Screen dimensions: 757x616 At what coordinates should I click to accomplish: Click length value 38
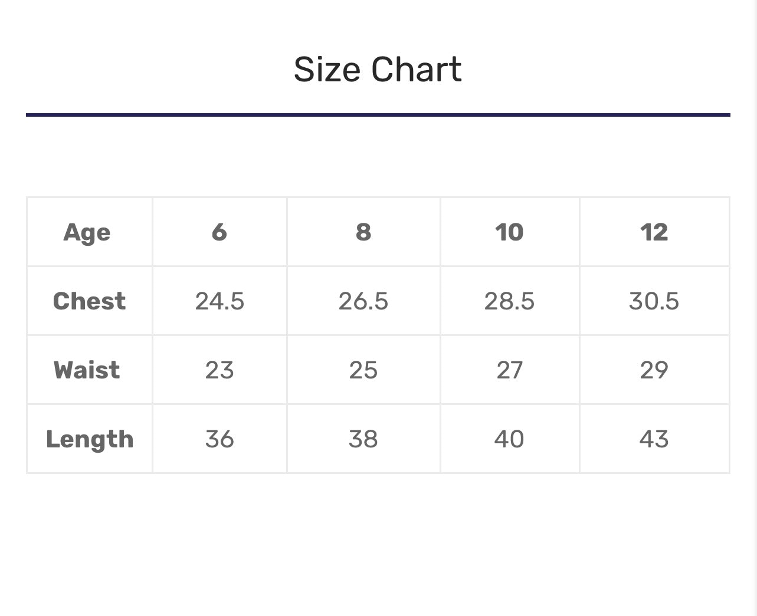click(x=363, y=439)
